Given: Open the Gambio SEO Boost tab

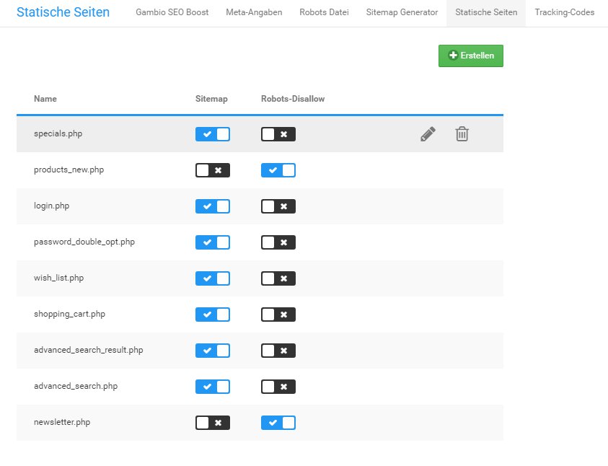Looking at the screenshot, I should click(172, 13).
